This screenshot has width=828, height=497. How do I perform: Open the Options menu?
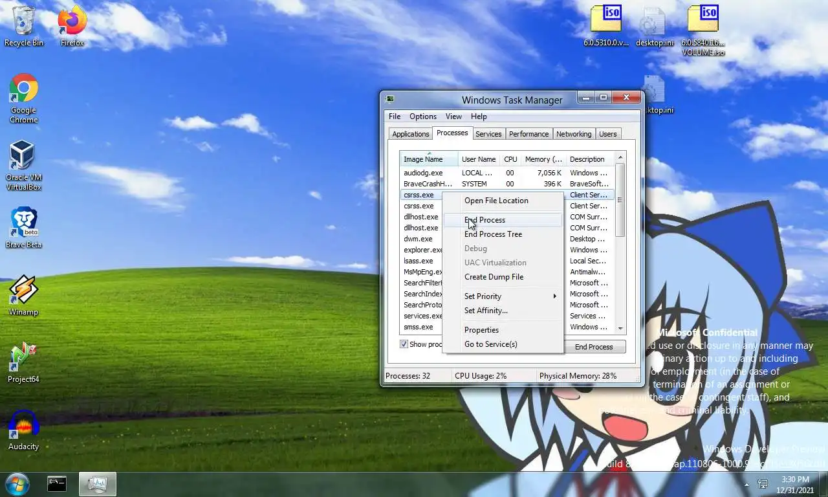(x=423, y=116)
